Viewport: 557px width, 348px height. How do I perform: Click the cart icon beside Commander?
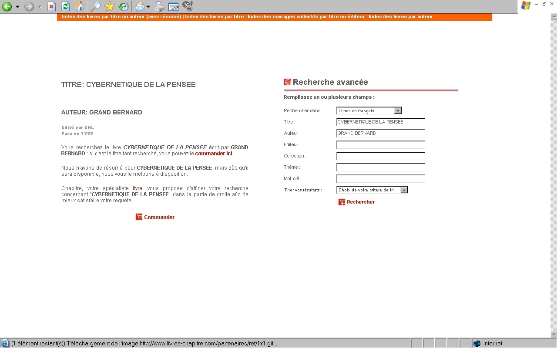(139, 217)
